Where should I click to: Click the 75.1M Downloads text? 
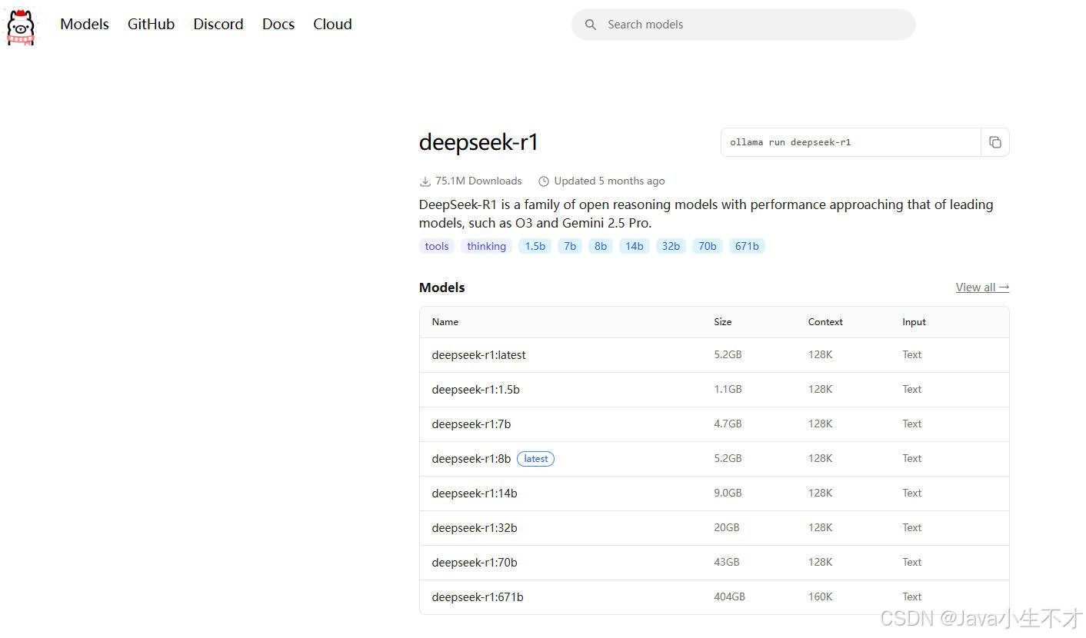click(x=478, y=181)
